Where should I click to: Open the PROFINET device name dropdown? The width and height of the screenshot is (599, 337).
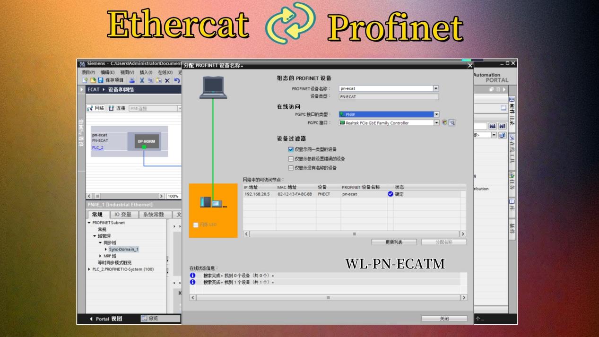(436, 88)
